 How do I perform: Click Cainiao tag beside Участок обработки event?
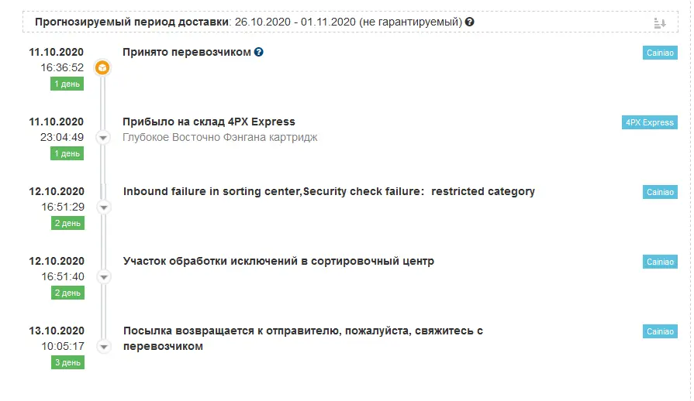(660, 262)
